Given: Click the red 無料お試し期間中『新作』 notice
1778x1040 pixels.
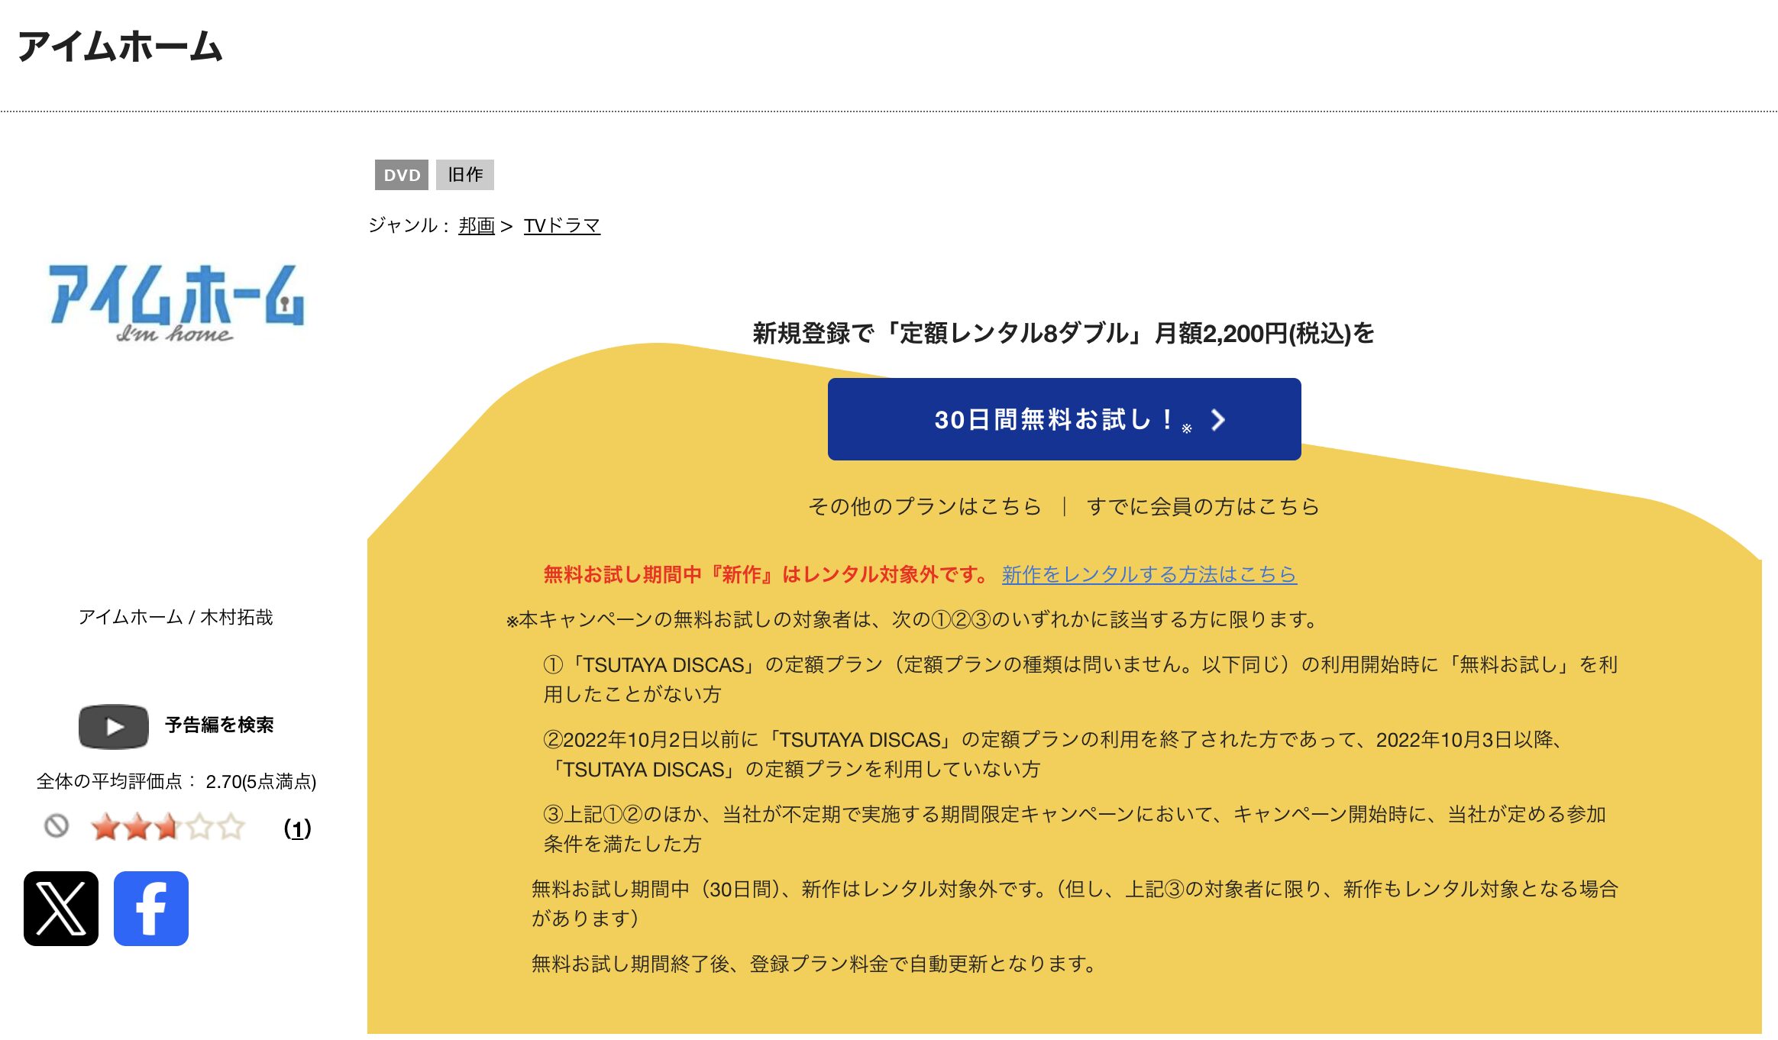Looking at the screenshot, I should pos(767,574).
